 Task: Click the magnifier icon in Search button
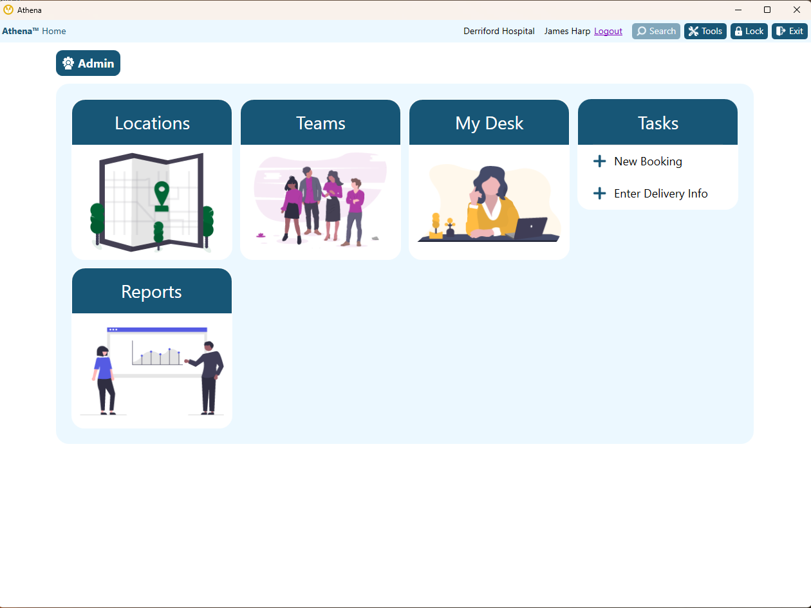tap(641, 31)
